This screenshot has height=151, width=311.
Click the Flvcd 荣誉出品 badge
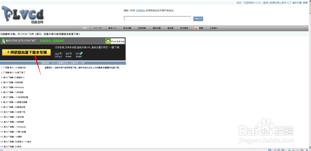(x=115, y=41)
